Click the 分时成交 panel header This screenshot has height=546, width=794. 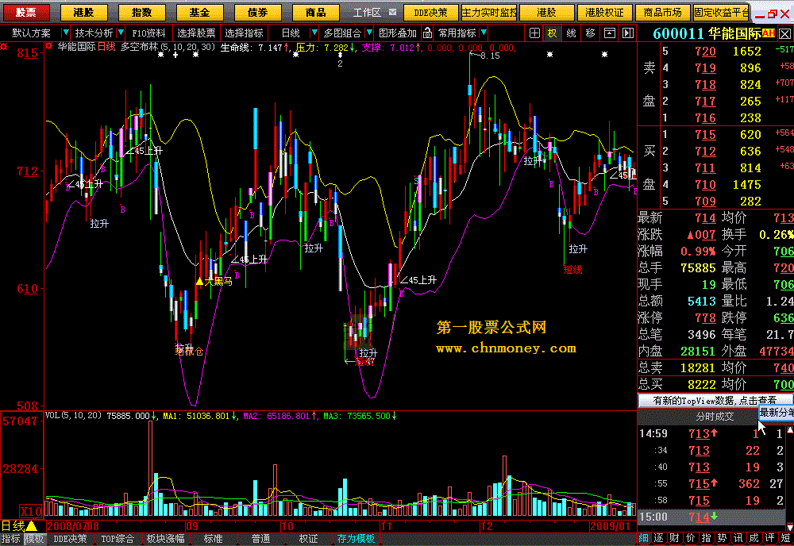(715, 417)
